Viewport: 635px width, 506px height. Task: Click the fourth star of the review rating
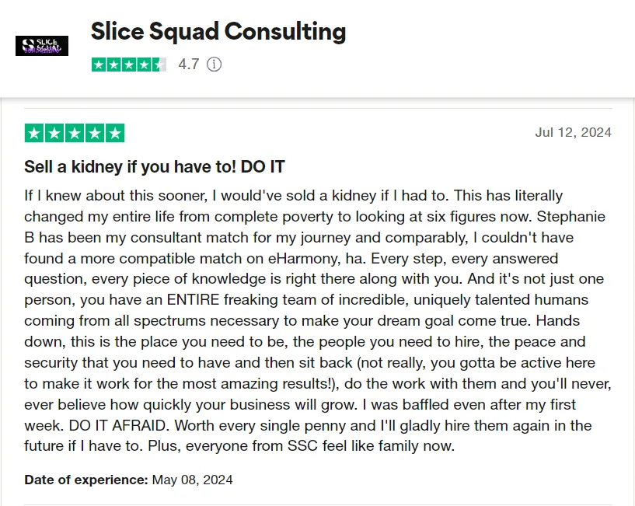click(95, 133)
